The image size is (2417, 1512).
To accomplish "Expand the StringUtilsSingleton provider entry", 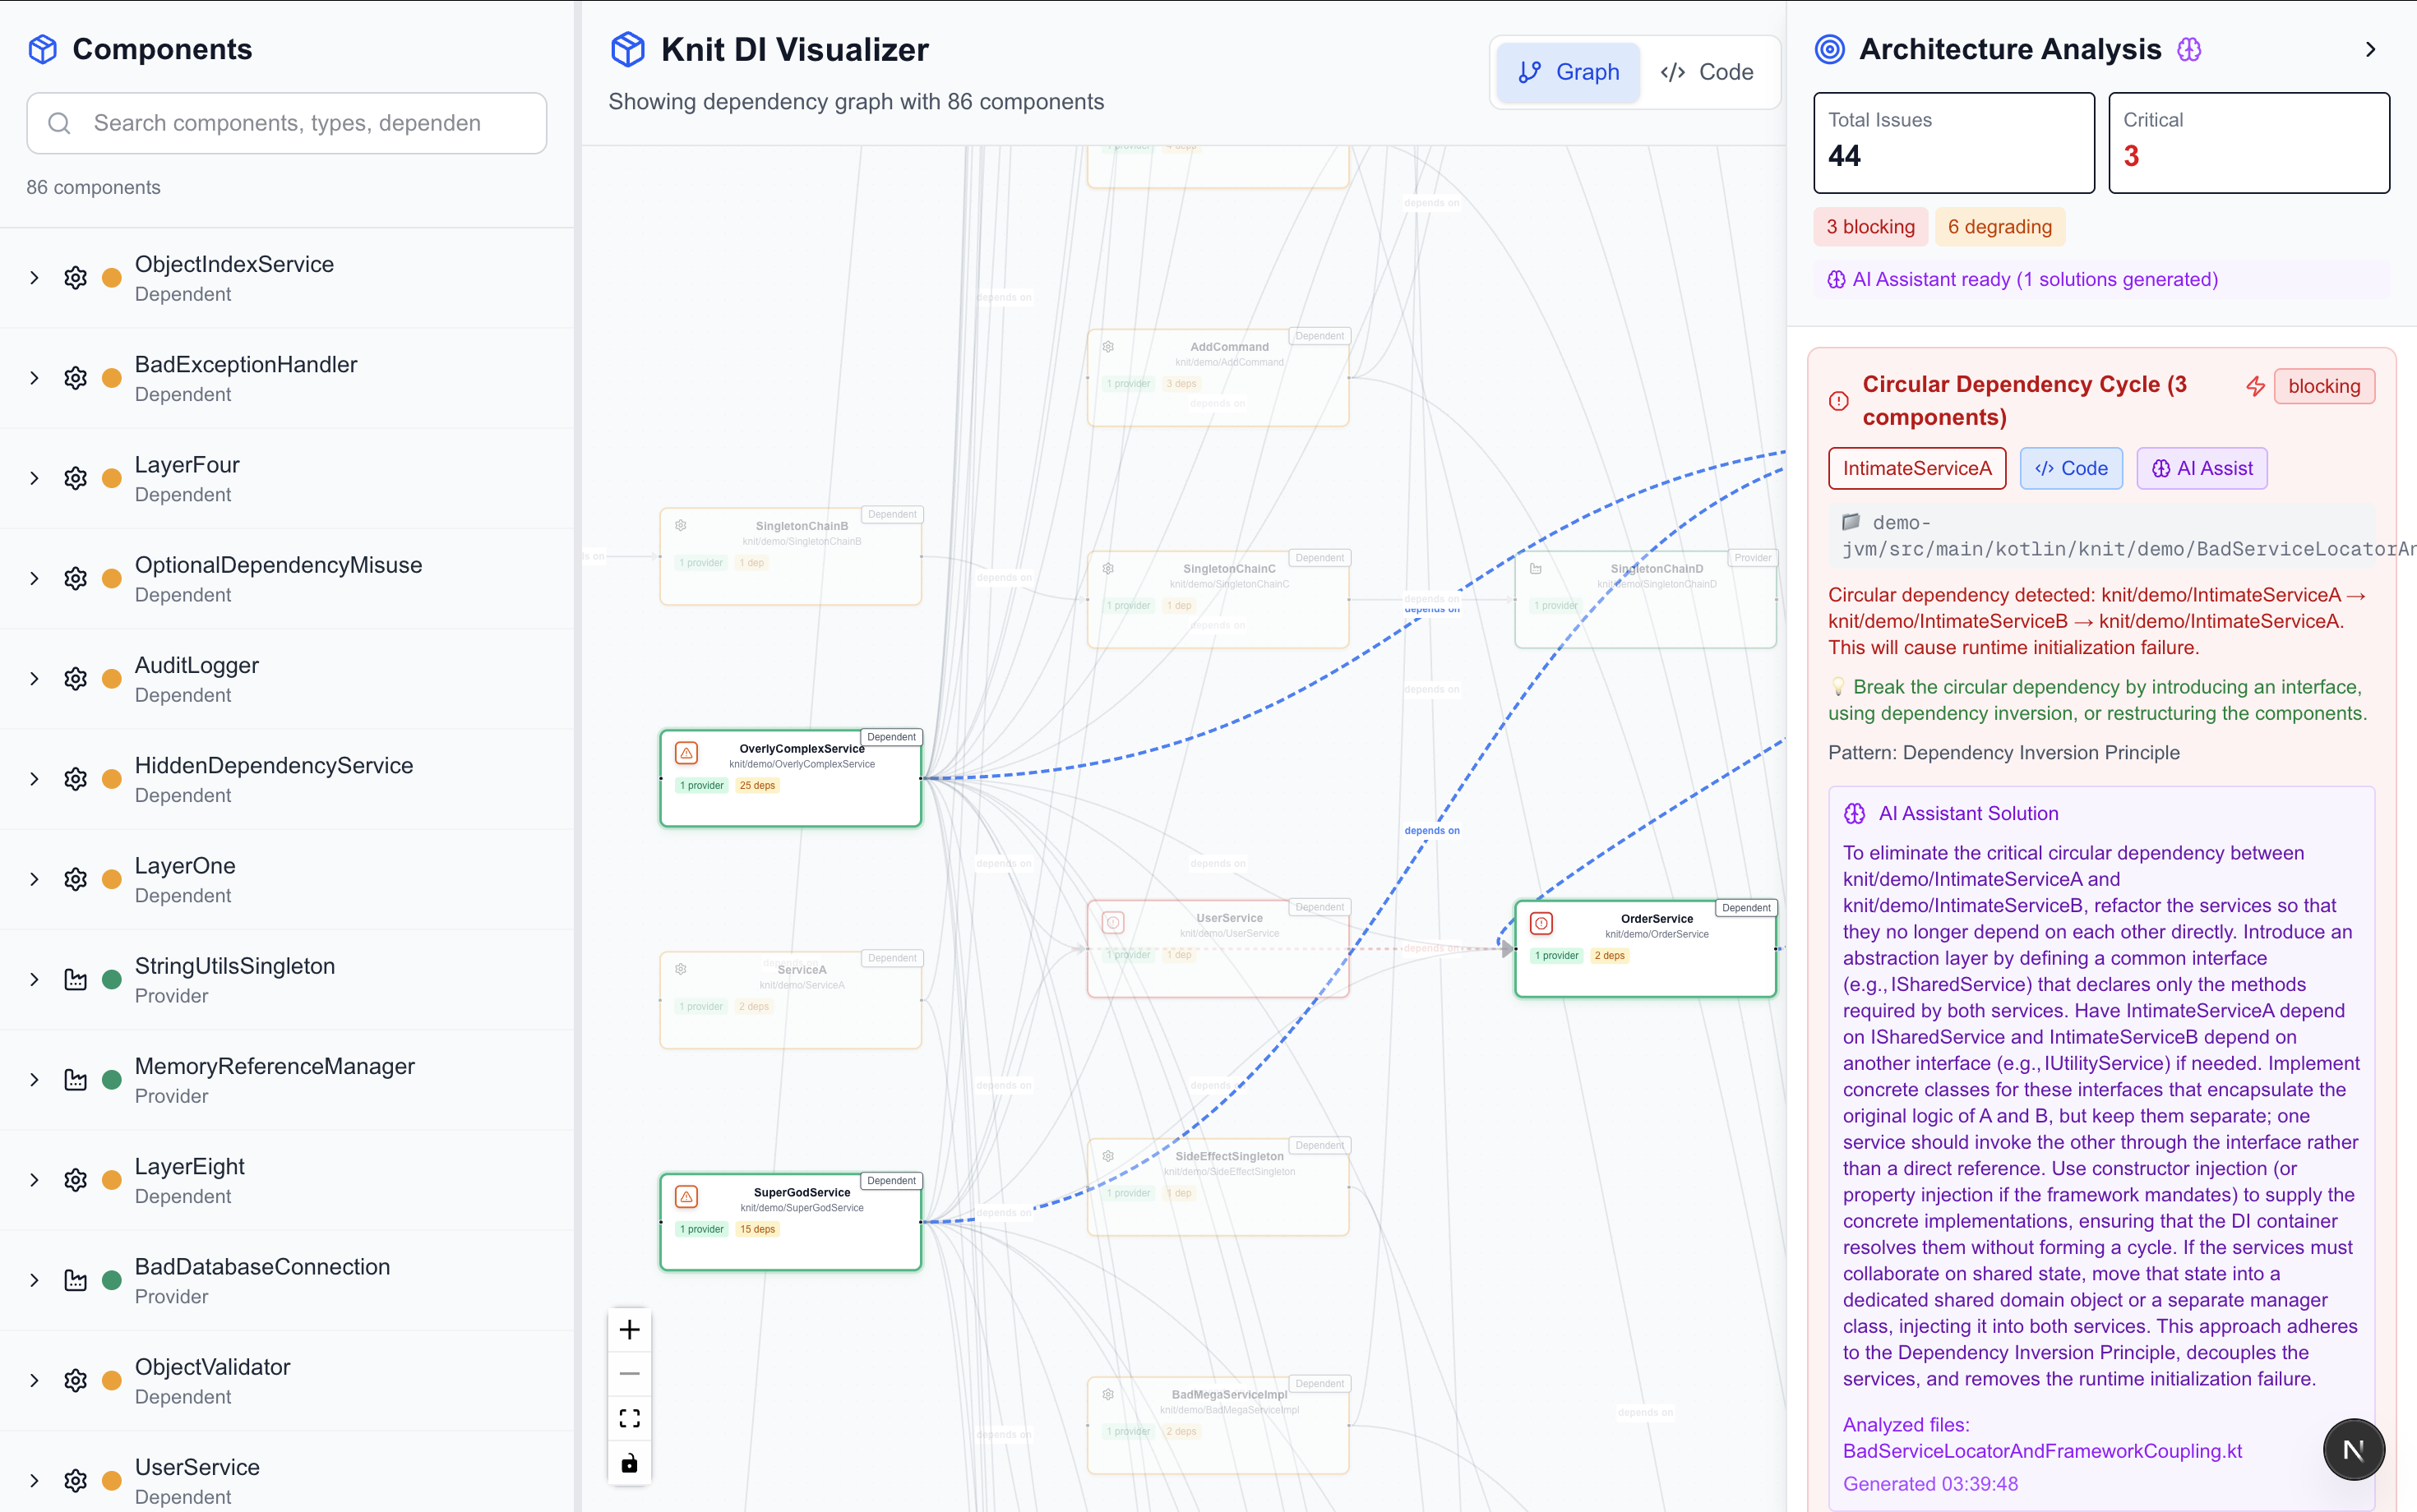I will point(35,980).
